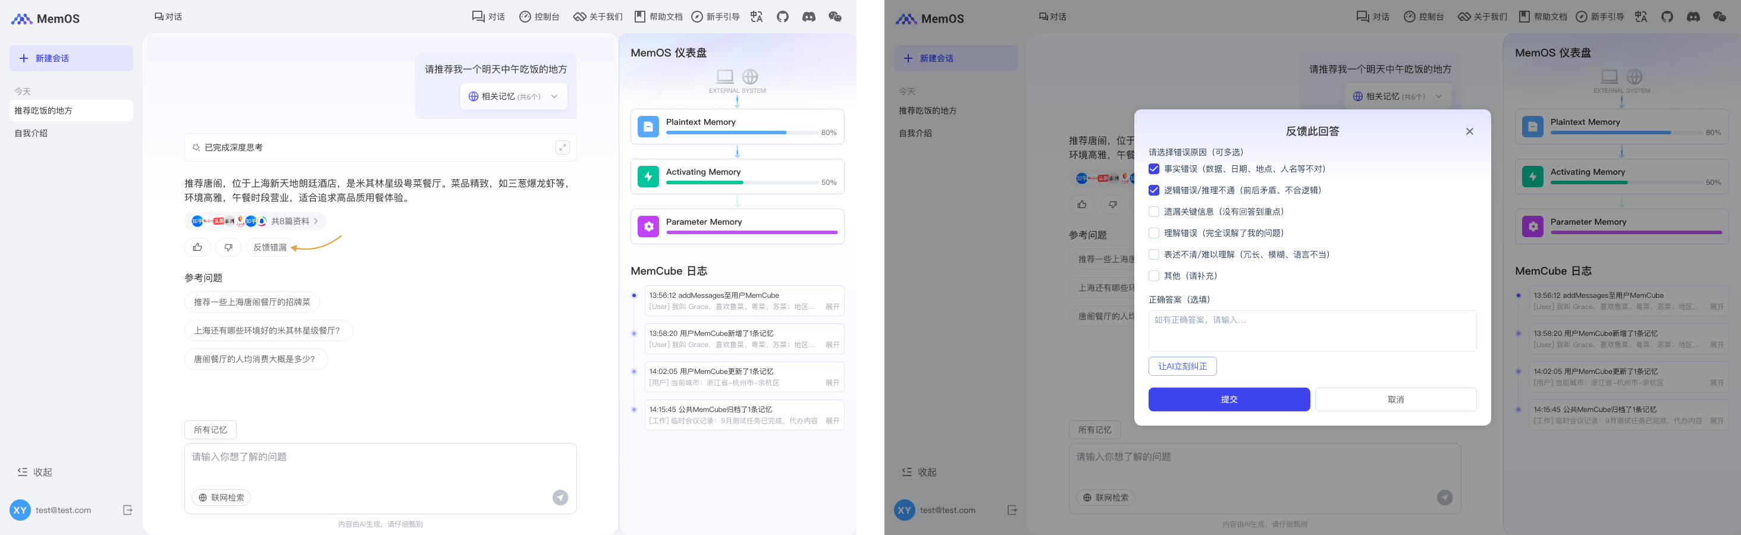
Task: Close the 反馈此回答 dialog with the X
Action: pos(1469,132)
